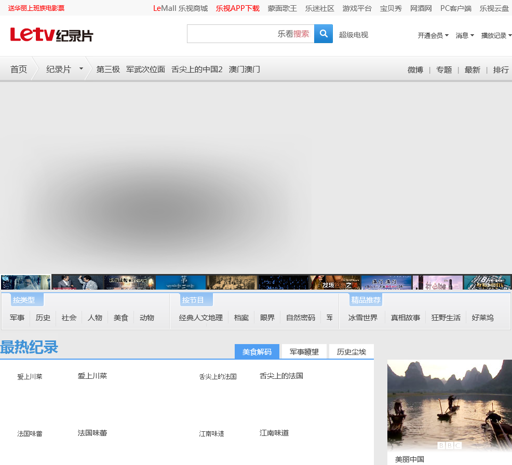Viewport: 512px width, 465px height.
Task: Select the last carousel thumbnail on right
Action: pyautogui.click(x=488, y=282)
